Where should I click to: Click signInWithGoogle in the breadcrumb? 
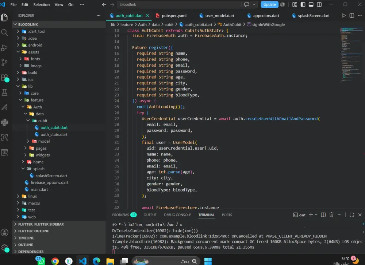(x=268, y=25)
